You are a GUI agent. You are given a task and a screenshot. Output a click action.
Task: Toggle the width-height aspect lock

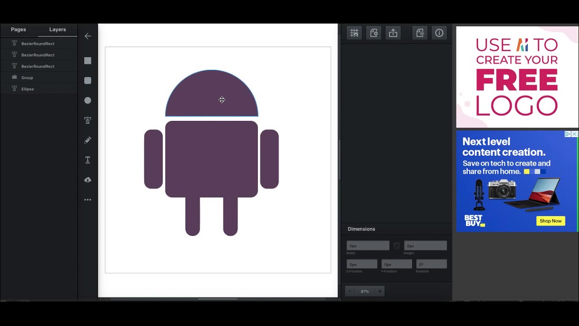(x=397, y=246)
